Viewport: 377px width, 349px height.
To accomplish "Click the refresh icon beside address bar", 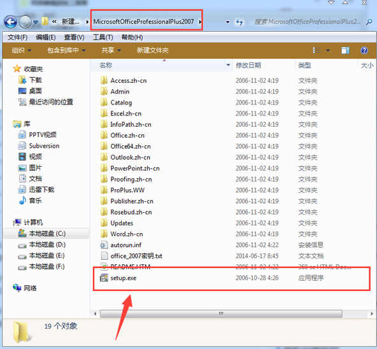I will click(239, 22).
